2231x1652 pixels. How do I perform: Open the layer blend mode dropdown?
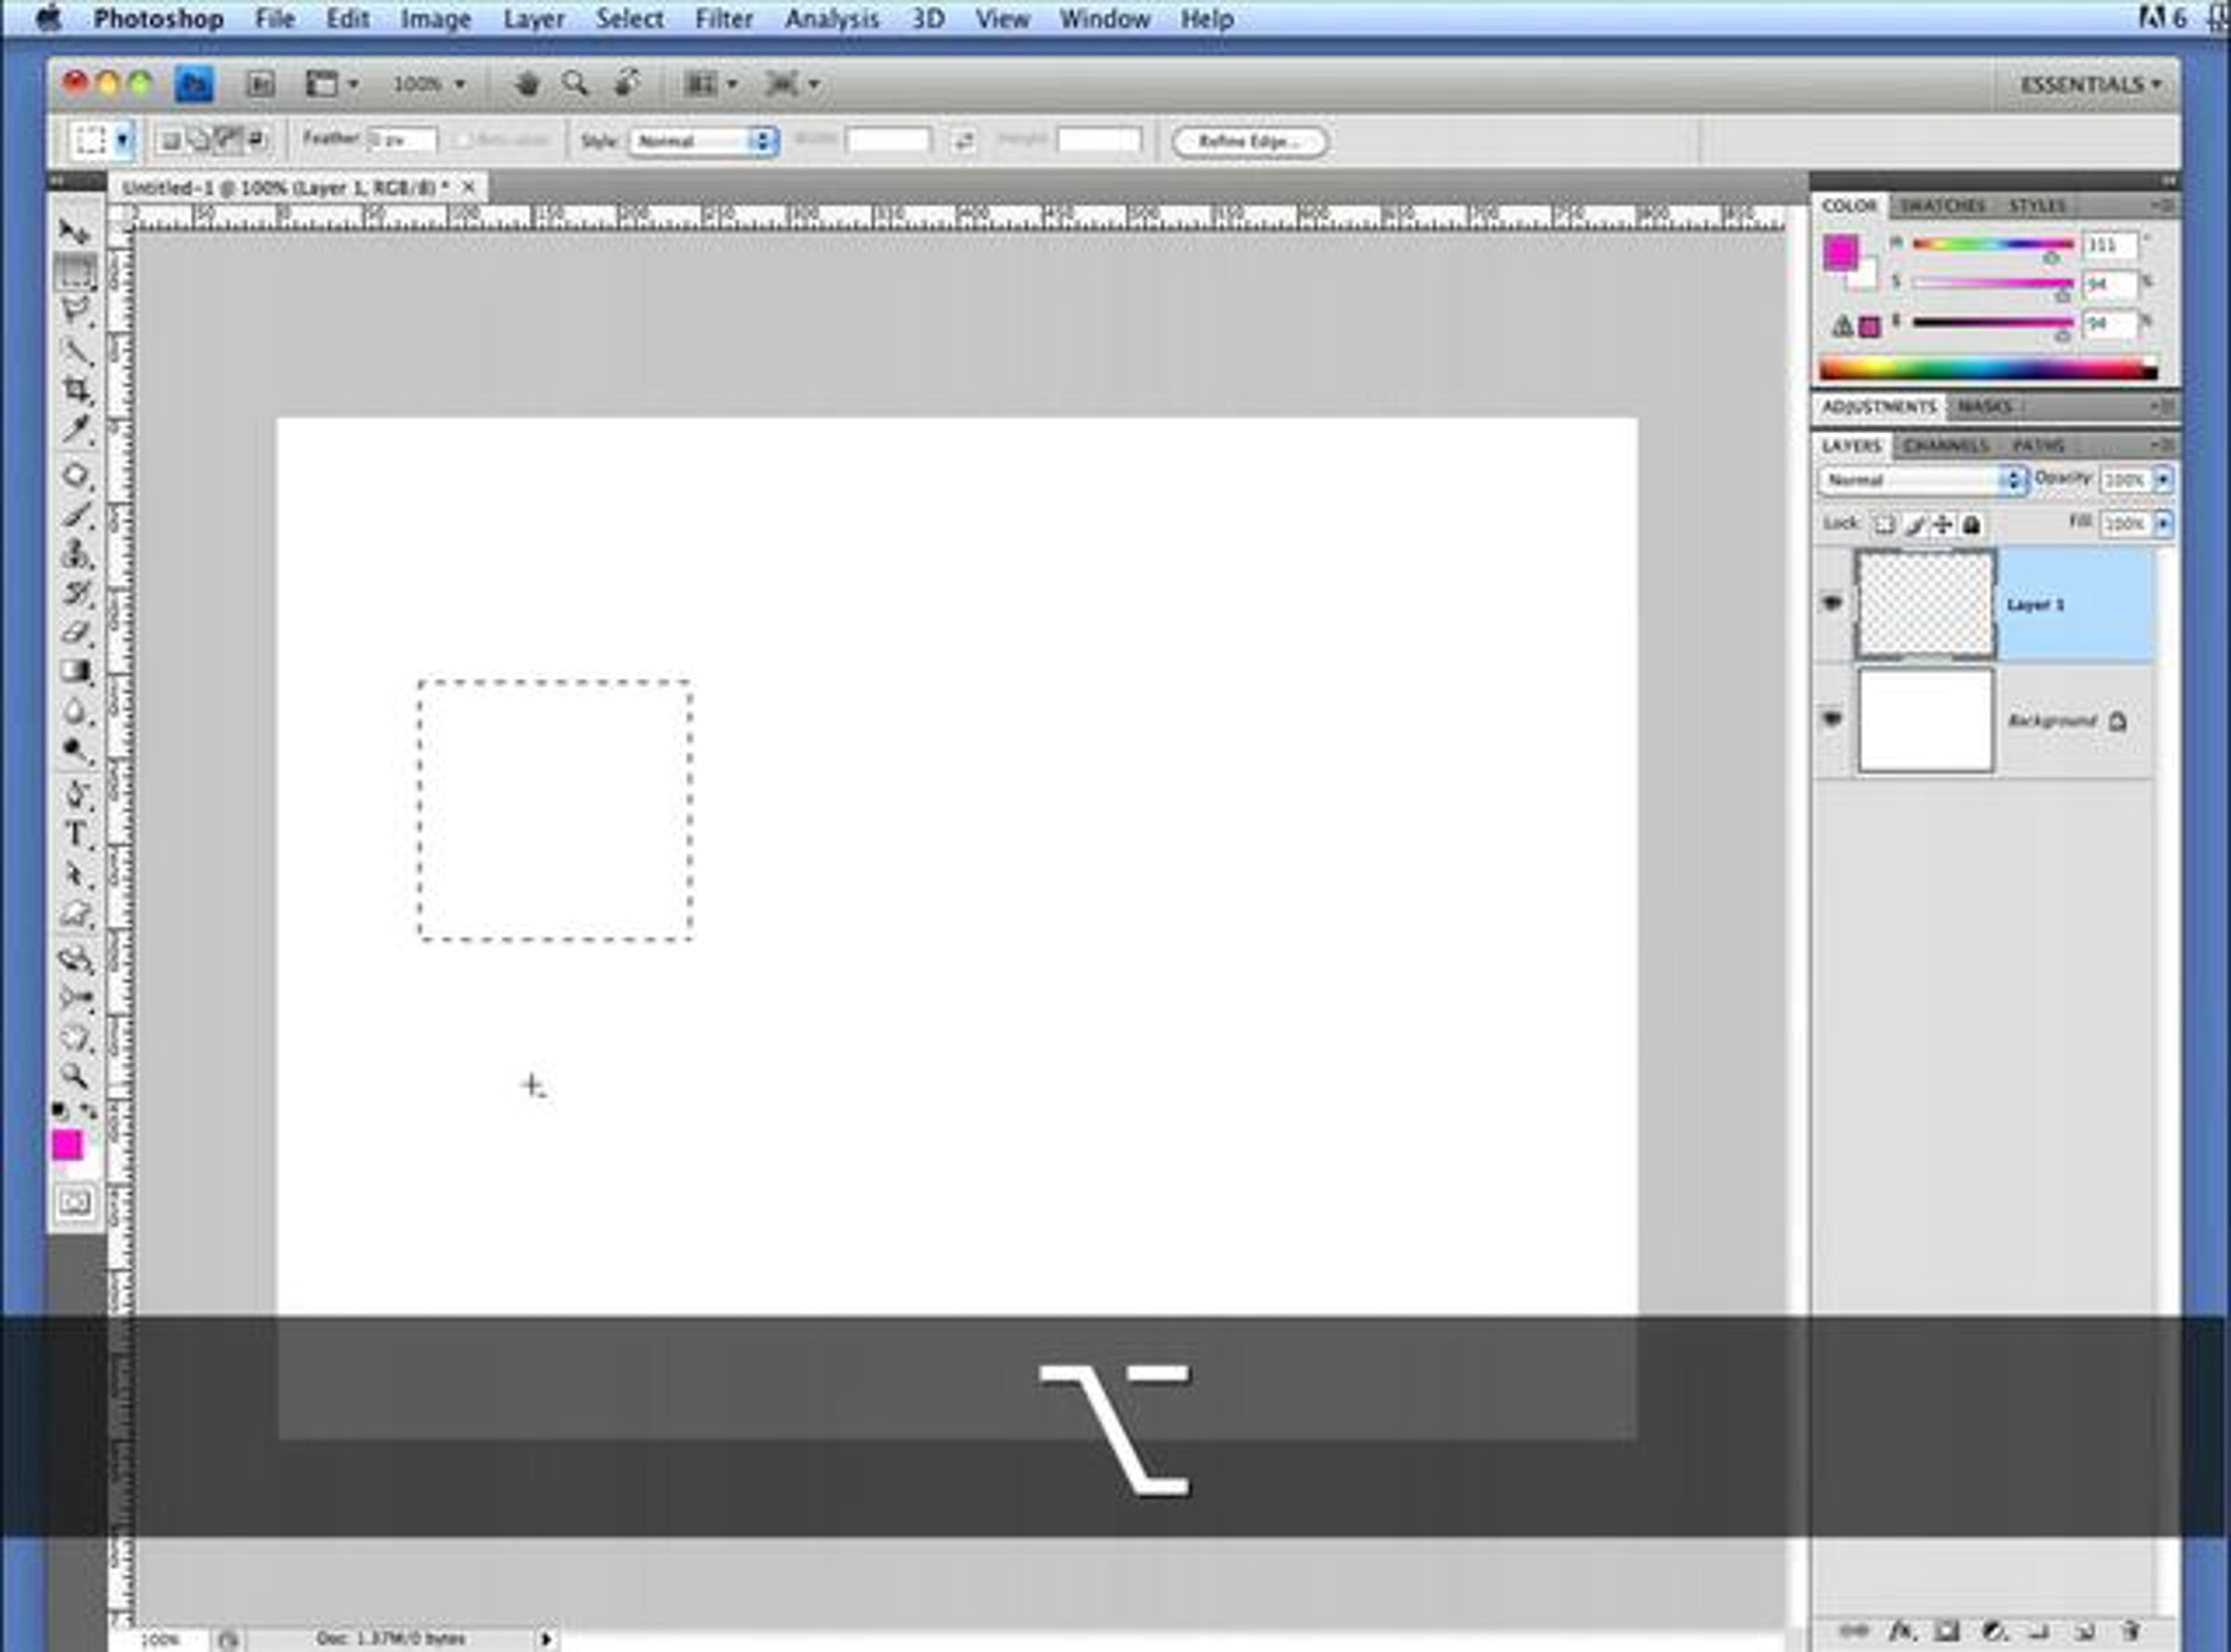[x=1921, y=481]
